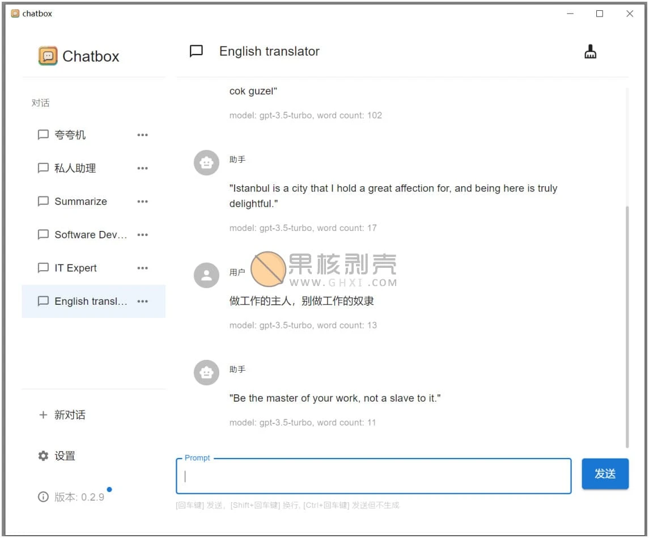649x538 pixels.
Task: Show options menu for IT Expert chat
Action: pyautogui.click(x=142, y=268)
